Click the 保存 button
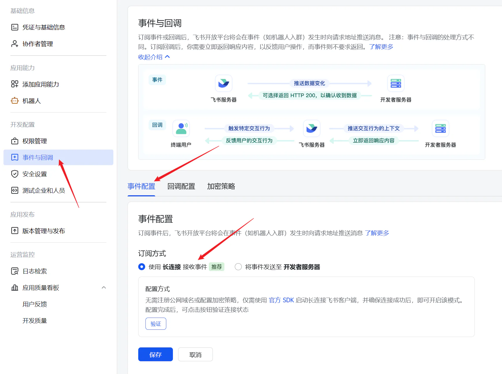This screenshot has height=374, width=502. click(x=156, y=354)
